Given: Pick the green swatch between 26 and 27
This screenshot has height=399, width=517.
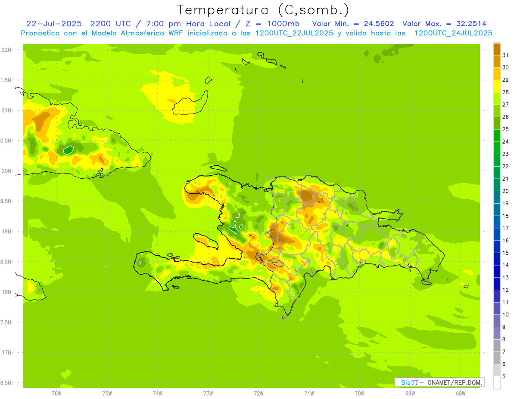Looking at the screenshot, I should 497,111.
